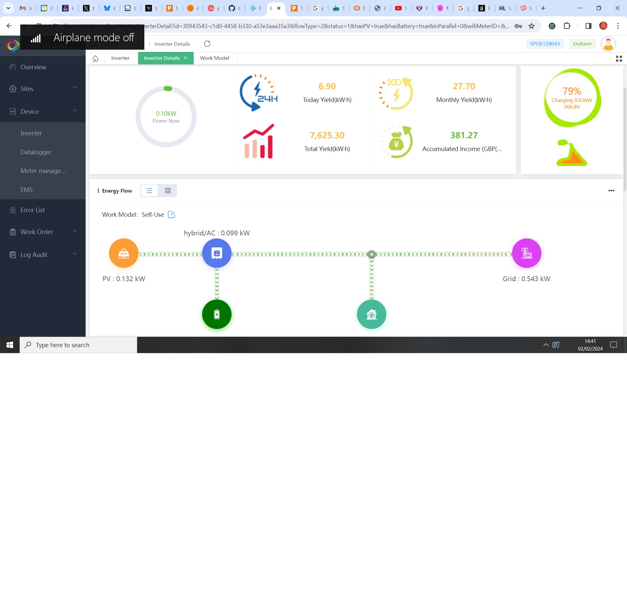Click the house load icon
Viewport: 627px width, 613px height.
coord(371,315)
